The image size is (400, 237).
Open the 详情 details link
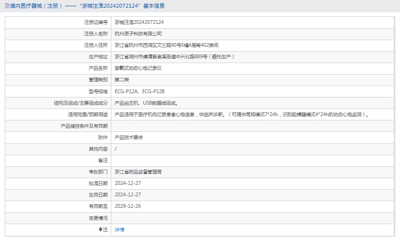click(x=119, y=230)
